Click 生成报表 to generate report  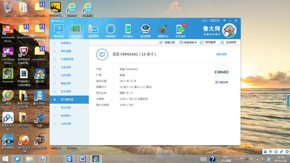coord(228,42)
